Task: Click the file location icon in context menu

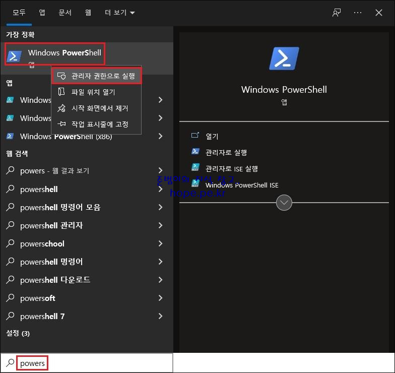Action: point(61,92)
